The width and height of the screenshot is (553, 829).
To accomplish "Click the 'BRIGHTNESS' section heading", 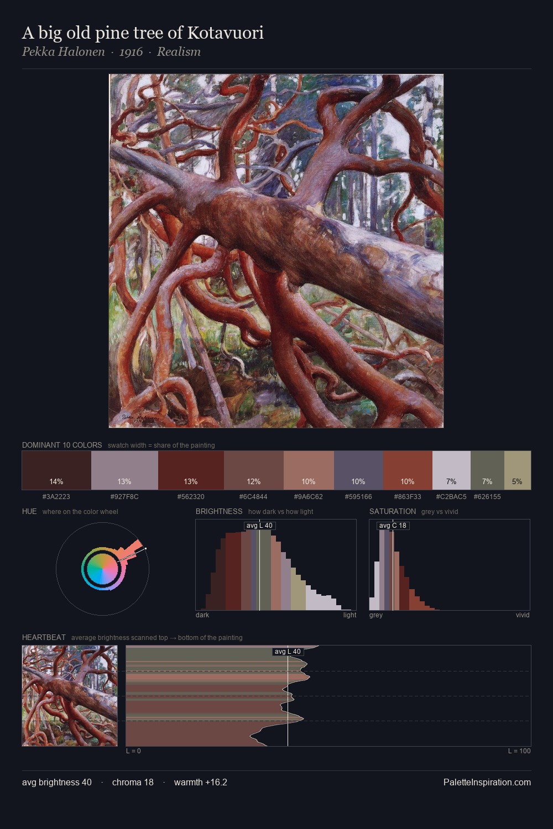I will [219, 511].
